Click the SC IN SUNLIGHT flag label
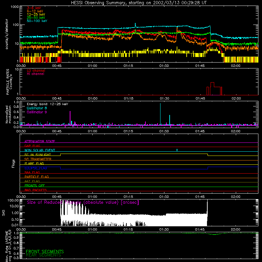 pos(38,155)
